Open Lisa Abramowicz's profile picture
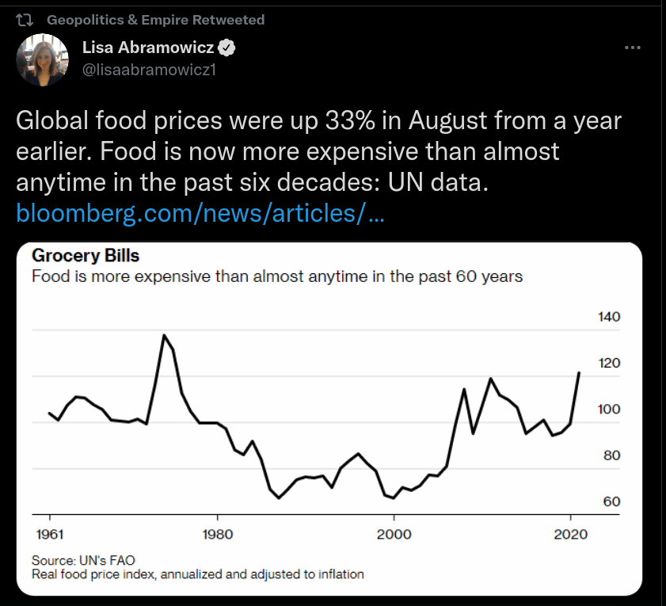The image size is (666, 606). [x=43, y=60]
